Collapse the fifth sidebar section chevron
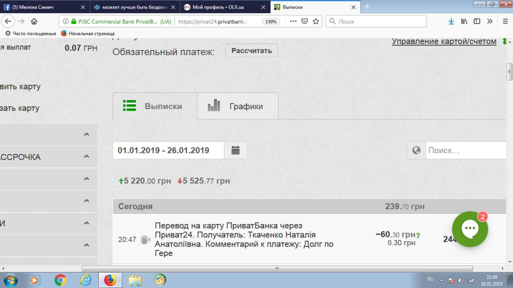This screenshot has width=513, height=288. click(x=86, y=223)
